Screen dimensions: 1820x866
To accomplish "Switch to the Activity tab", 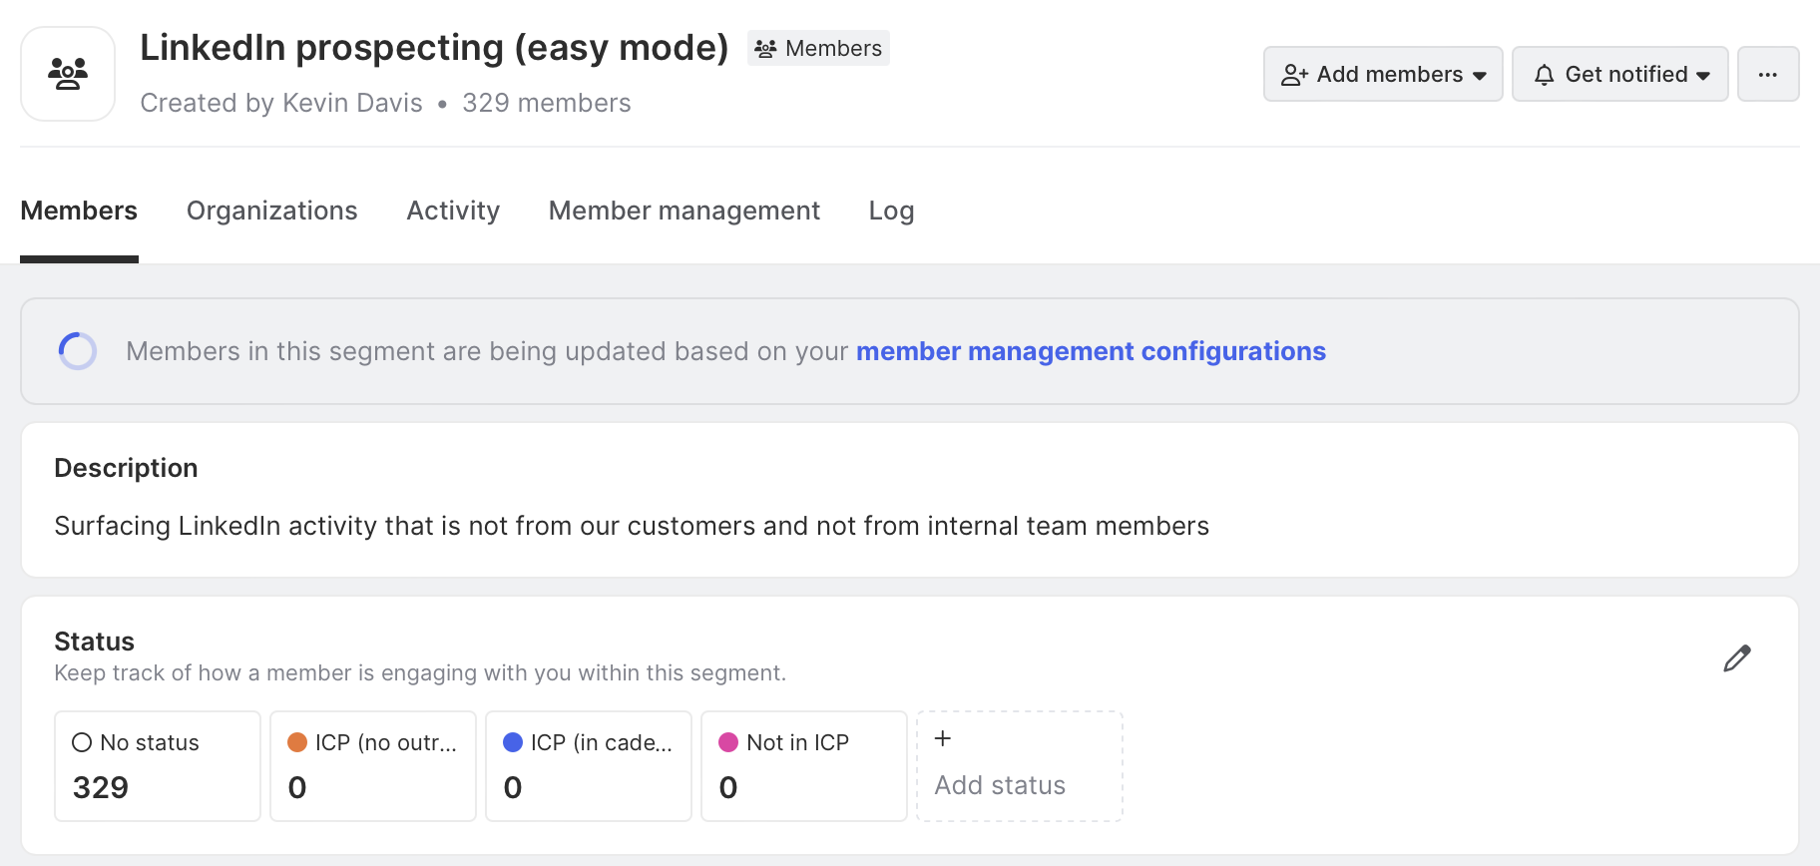I will click(x=453, y=211).
